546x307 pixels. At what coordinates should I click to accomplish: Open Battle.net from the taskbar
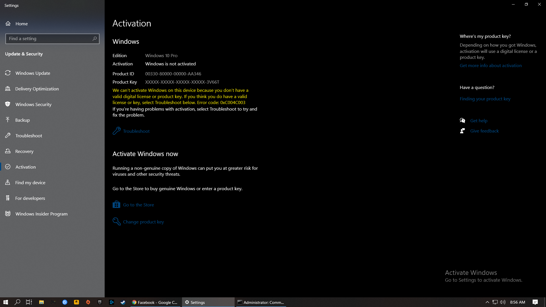[x=111, y=302]
